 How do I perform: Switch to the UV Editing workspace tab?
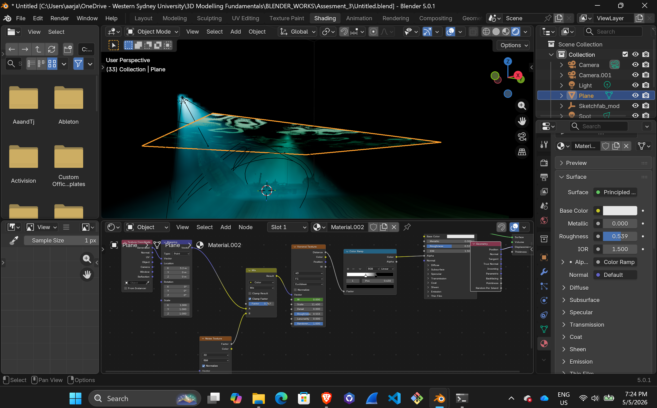[x=245, y=18]
